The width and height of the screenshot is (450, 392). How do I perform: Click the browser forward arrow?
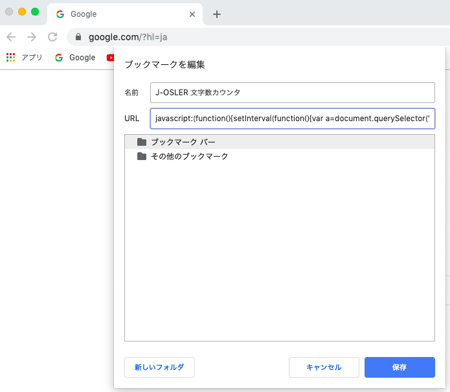[32, 37]
